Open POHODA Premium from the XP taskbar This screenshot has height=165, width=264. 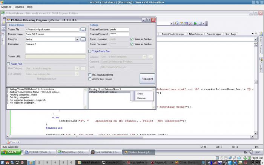[39, 152]
